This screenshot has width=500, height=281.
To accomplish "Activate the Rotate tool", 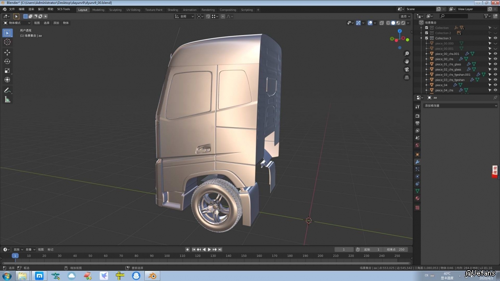I will coord(7,62).
